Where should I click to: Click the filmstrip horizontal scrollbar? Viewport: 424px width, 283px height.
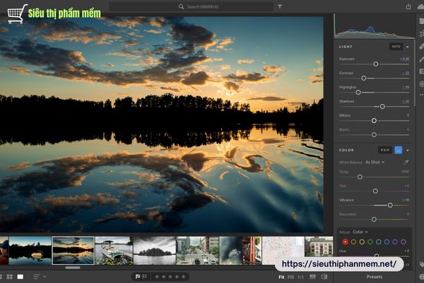click(73, 267)
